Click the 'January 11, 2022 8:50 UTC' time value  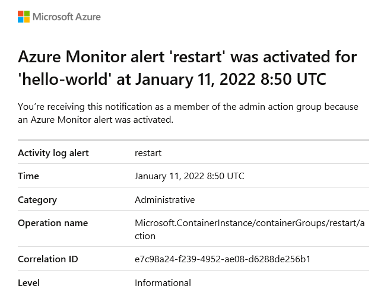(189, 176)
